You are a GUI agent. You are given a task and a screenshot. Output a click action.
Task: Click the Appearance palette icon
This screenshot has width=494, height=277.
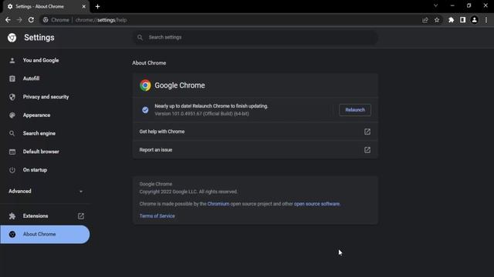(12, 115)
